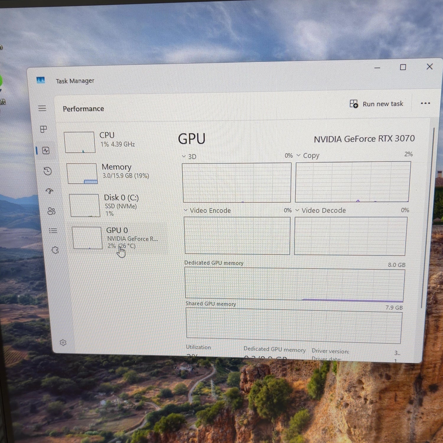The height and width of the screenshot is (443, 443).
Task: Click the "2% (26 °C)" GPU reading
Action: click(x=121, y=246)
